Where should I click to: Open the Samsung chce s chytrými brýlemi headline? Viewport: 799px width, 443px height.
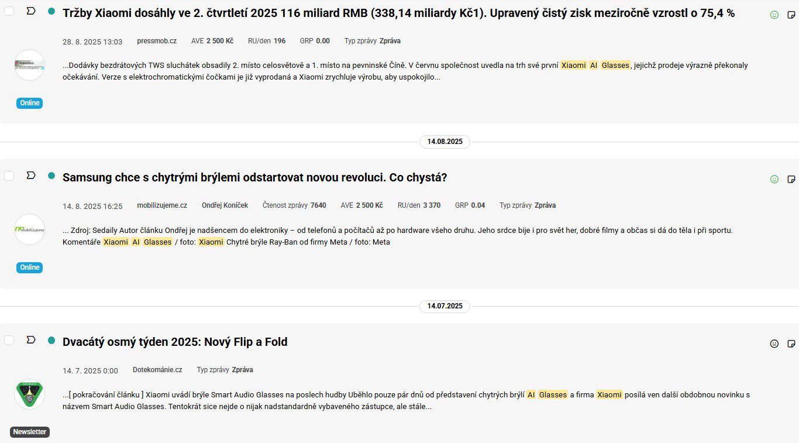[254, 177]
